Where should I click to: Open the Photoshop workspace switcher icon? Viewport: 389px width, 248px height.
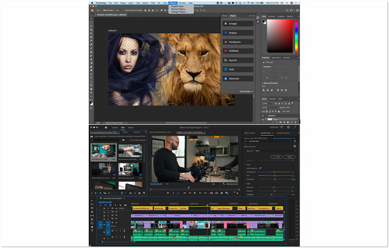click(292, 10)
